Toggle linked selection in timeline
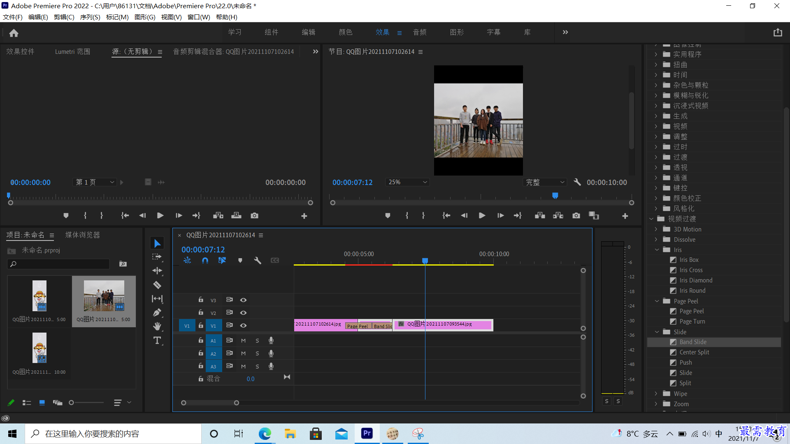790x444 pixels. point(222,260)
